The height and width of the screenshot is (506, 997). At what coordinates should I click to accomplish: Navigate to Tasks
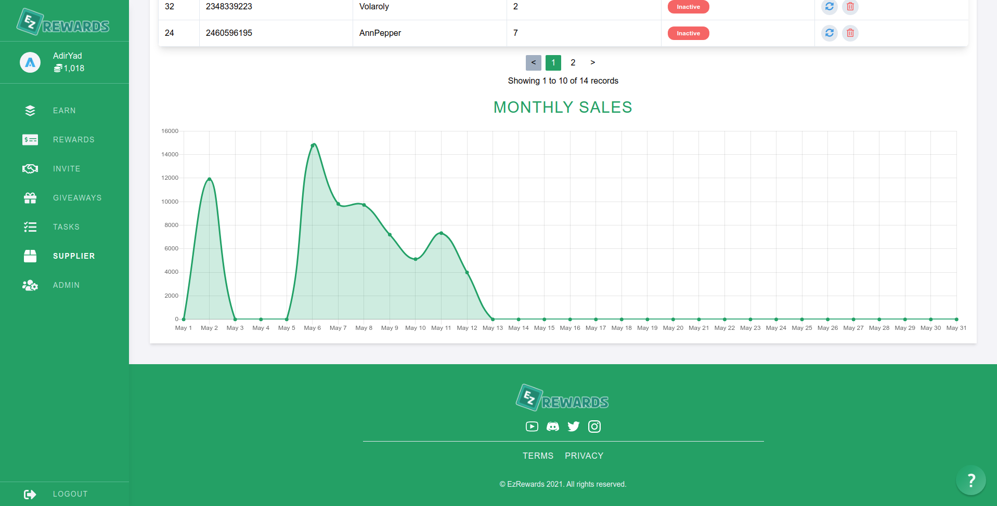[67, 227]
